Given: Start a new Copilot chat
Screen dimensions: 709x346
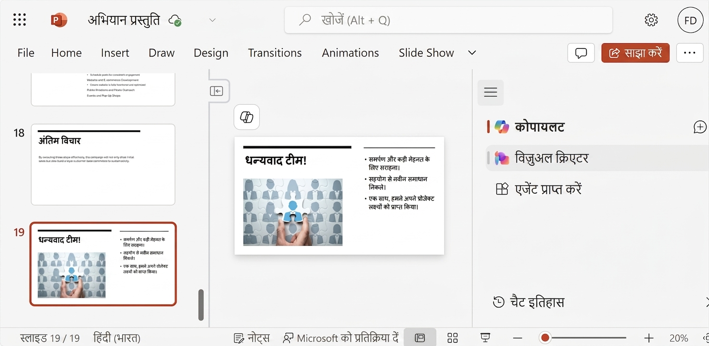Looking at the screenshot, I should point(700,127).
